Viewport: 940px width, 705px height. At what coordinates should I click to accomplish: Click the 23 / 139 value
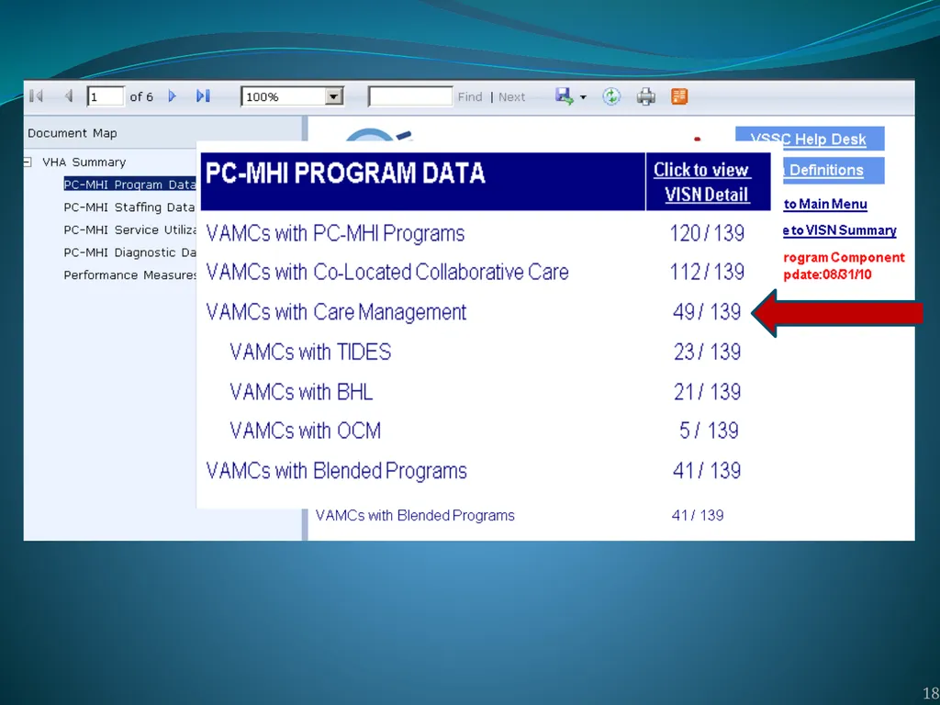[x=707, y=352]
